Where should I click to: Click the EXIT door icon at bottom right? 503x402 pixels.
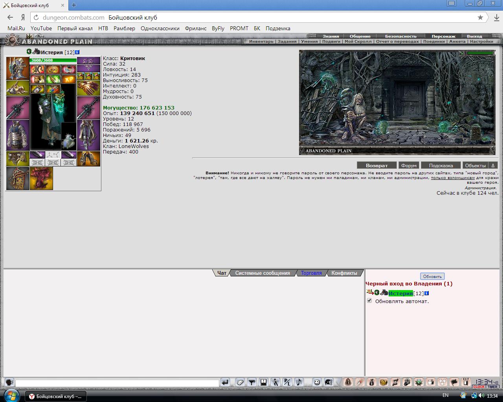(x=466, y=382)
